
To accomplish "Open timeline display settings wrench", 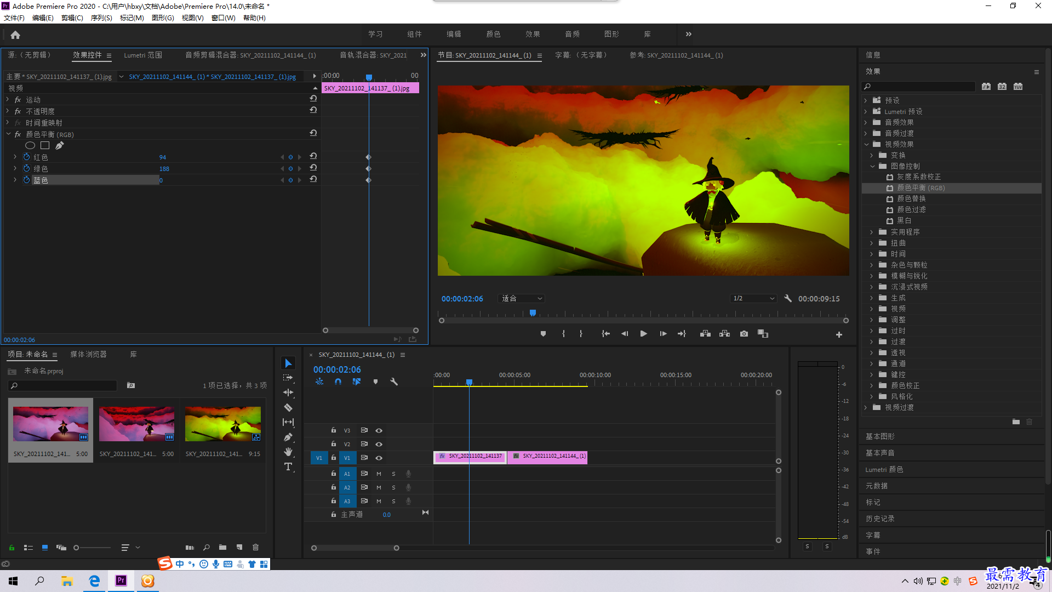I will point(394,382).
